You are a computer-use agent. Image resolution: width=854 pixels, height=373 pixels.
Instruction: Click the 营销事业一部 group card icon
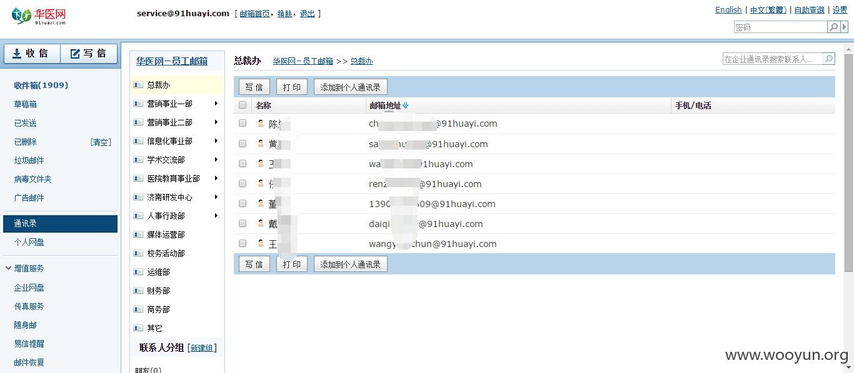point(138,104)
